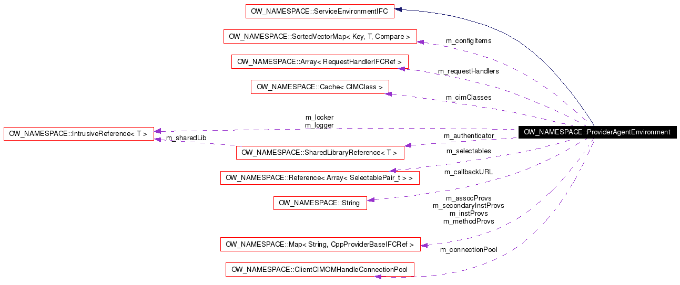Click the m_configItems edge label
Screen dimensions: 680x285
[469, 40]
